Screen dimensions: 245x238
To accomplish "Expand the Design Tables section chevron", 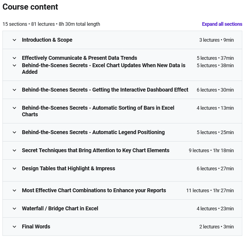I will pyautogui.click(x=15, y=169).
